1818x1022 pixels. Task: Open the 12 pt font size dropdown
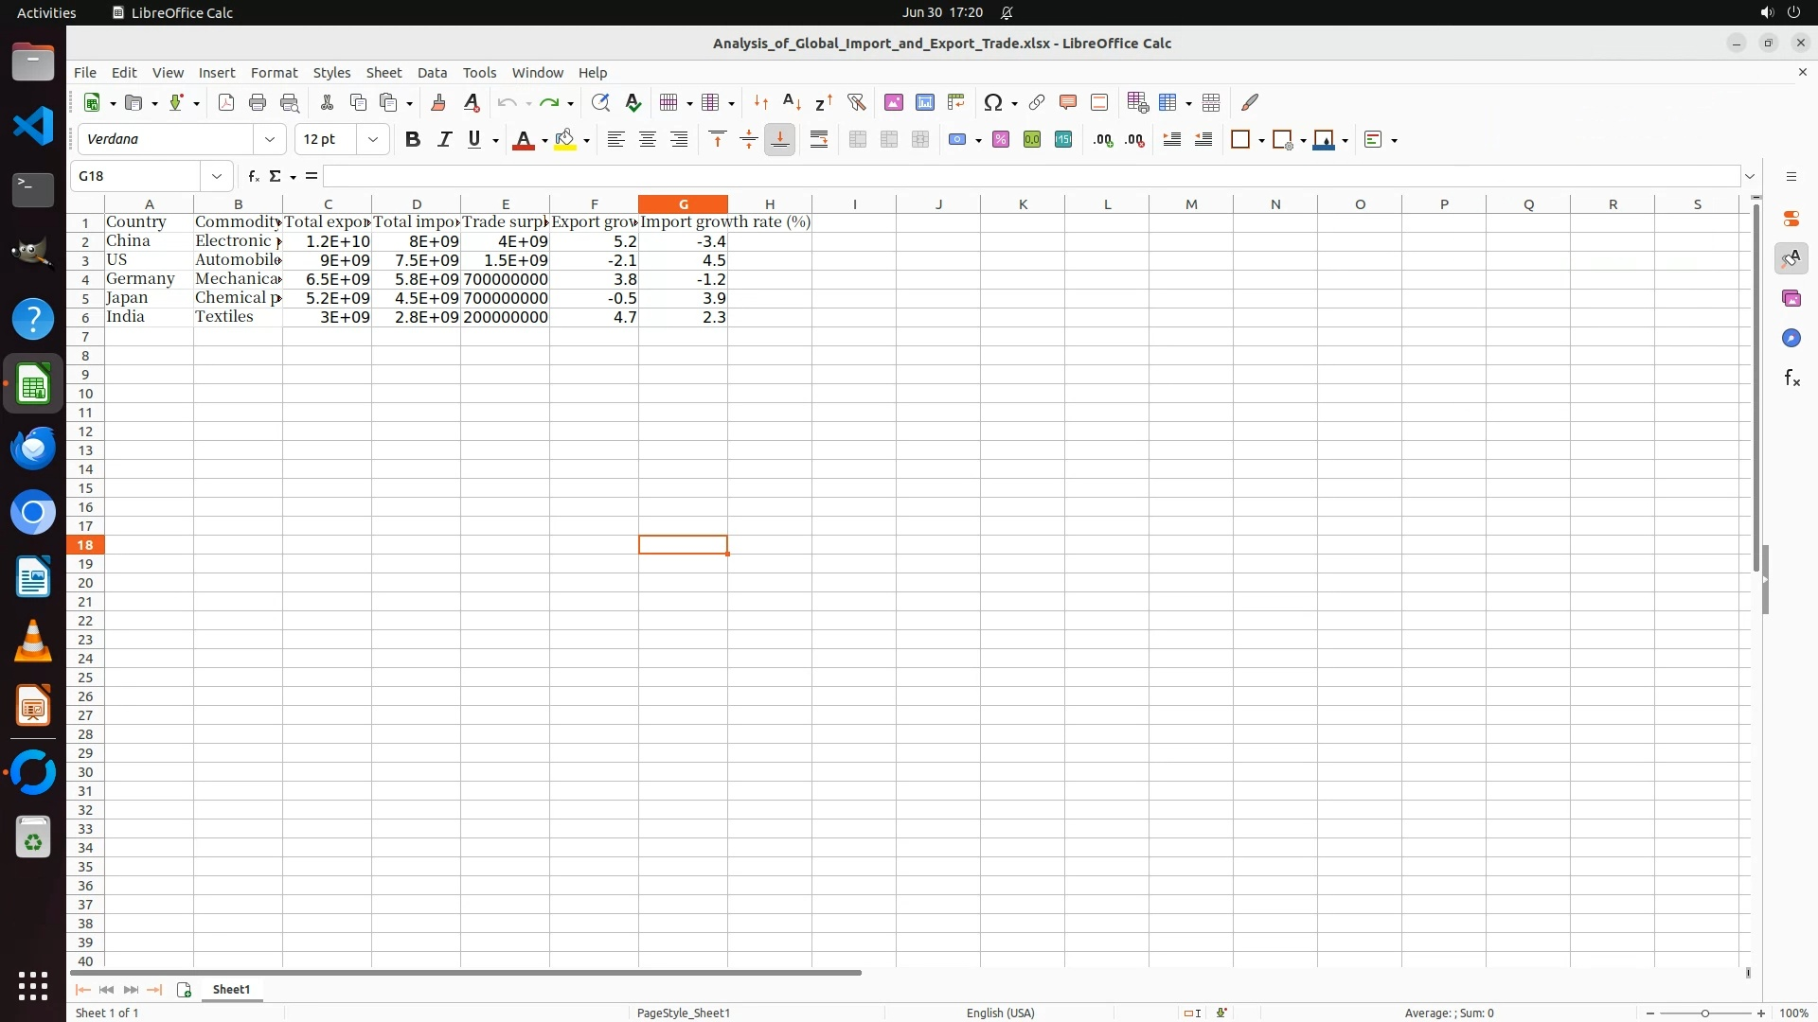pos(373,140)
